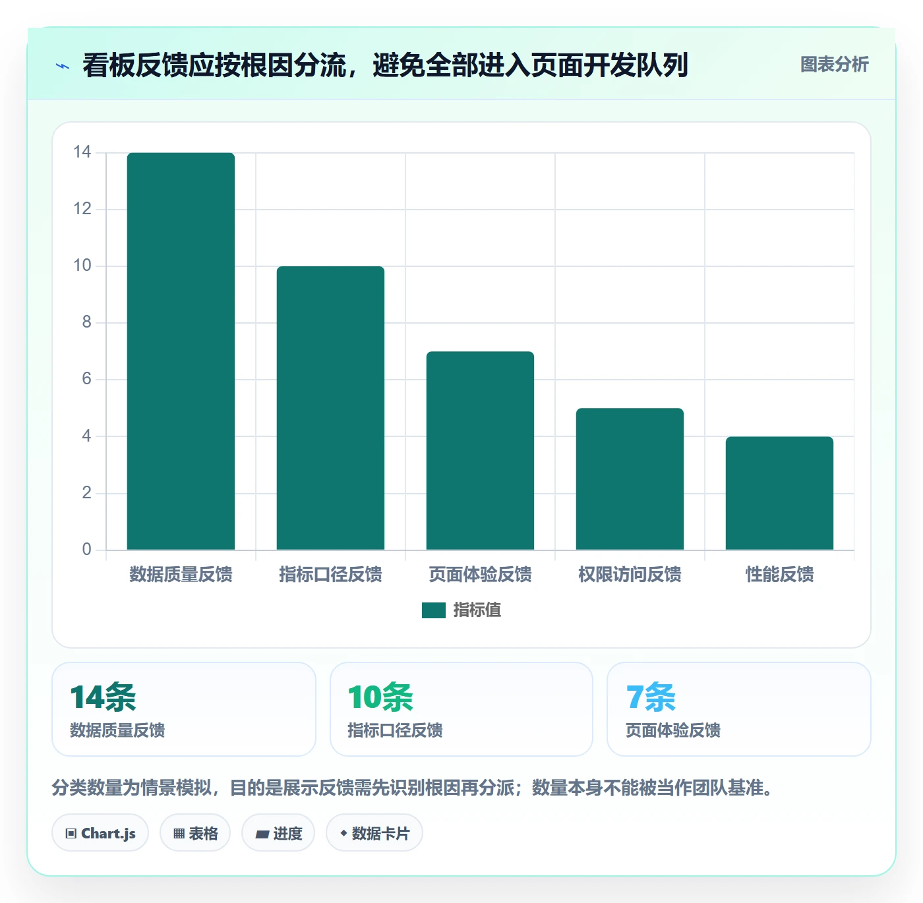Click the diamond icon in 数据卡片 chip
This screenshot has width=923, height=903.
click(x=343, y=833)
